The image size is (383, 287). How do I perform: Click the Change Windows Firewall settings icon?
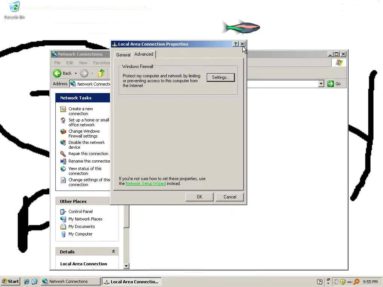63,132
